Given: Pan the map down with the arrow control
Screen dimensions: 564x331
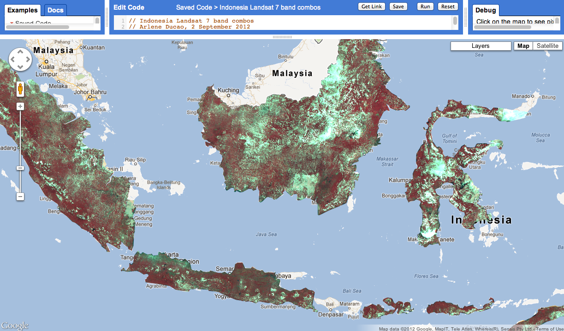Looking at the screenshot, I should click(x=20, y=67).
